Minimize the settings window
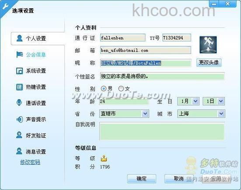The image size is (241, 190). [x=214, y=4]
